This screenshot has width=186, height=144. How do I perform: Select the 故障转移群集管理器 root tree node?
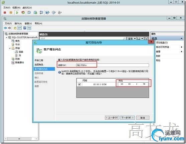(18, 34)
